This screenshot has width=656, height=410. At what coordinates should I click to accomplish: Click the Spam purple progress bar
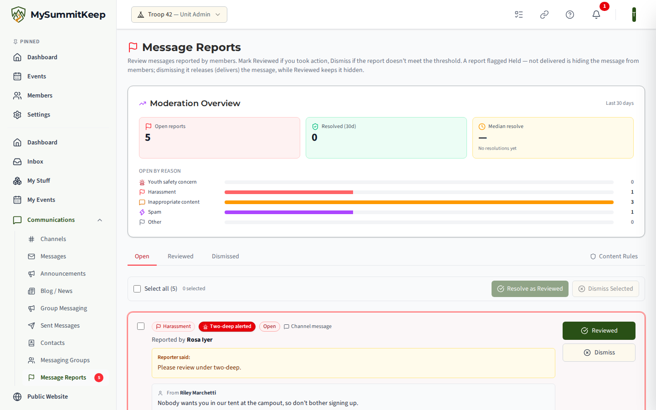[x=289, y=212]
